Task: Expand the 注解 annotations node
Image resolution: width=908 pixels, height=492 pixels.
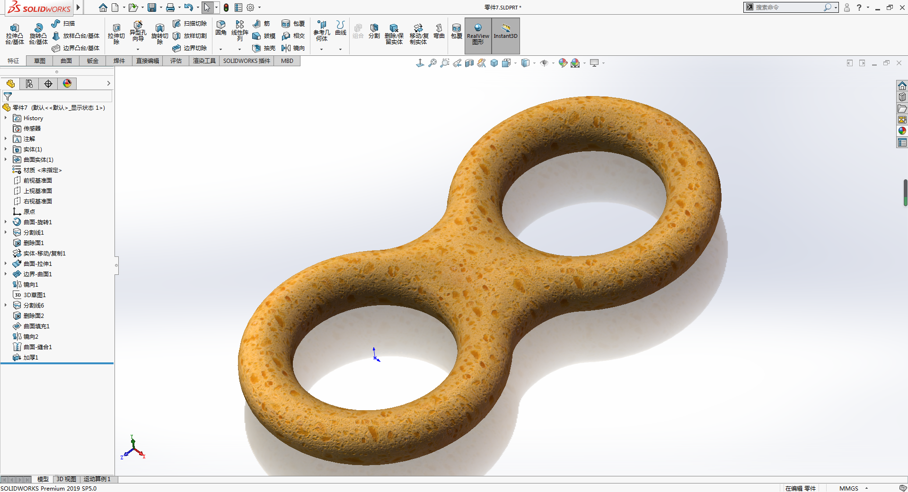Action: point(6,139)
